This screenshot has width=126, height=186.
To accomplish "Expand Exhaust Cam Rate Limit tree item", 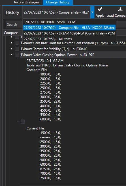I will (x=12, y=43).
